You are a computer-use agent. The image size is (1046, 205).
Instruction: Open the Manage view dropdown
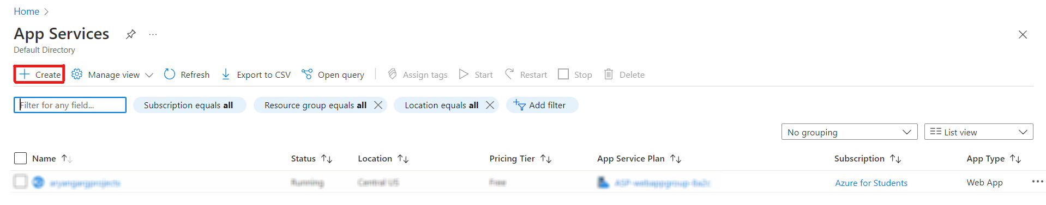tap(113, 74)
